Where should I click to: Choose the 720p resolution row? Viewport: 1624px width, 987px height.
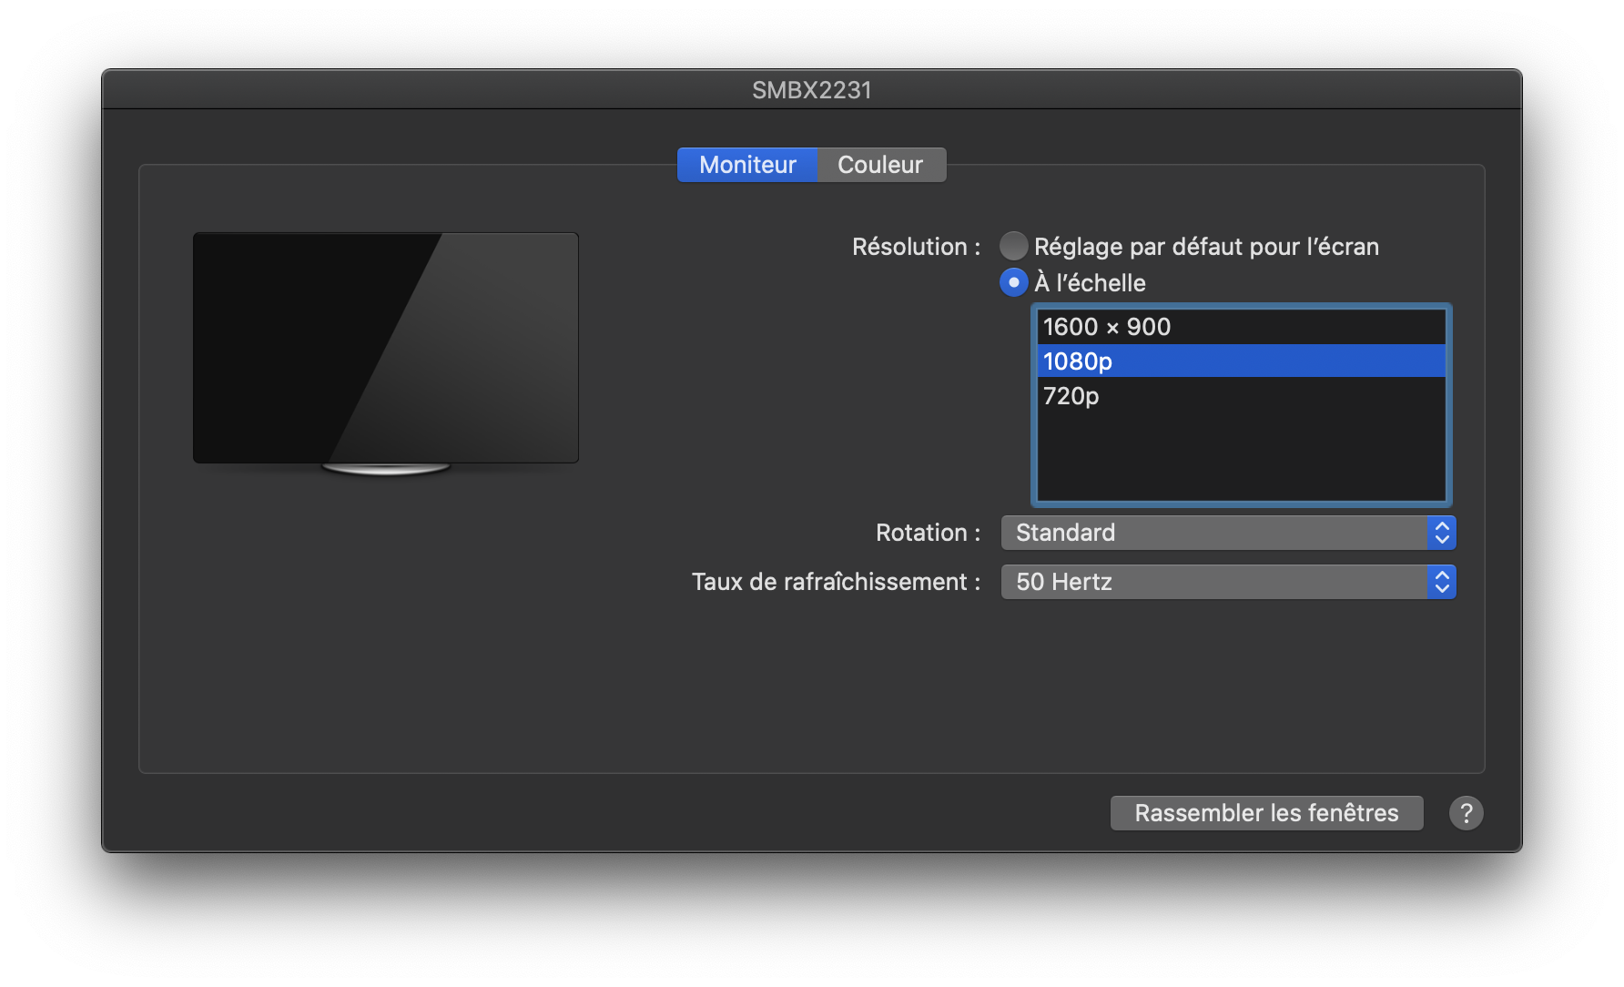pos(1242,396)
